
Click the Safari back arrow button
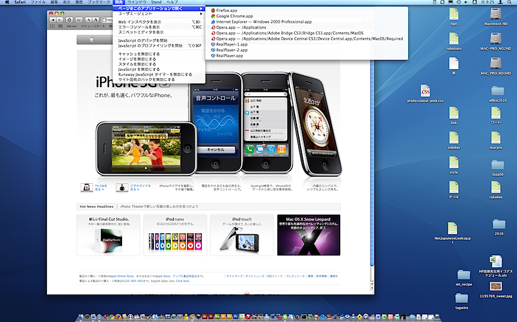click(x=52, y=20)
